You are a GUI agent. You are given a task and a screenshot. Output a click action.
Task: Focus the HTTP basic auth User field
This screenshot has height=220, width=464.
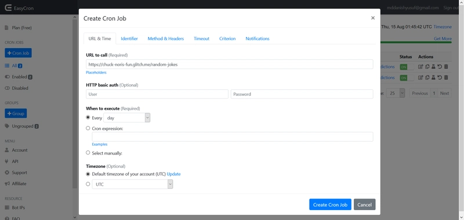click(157, 94)
